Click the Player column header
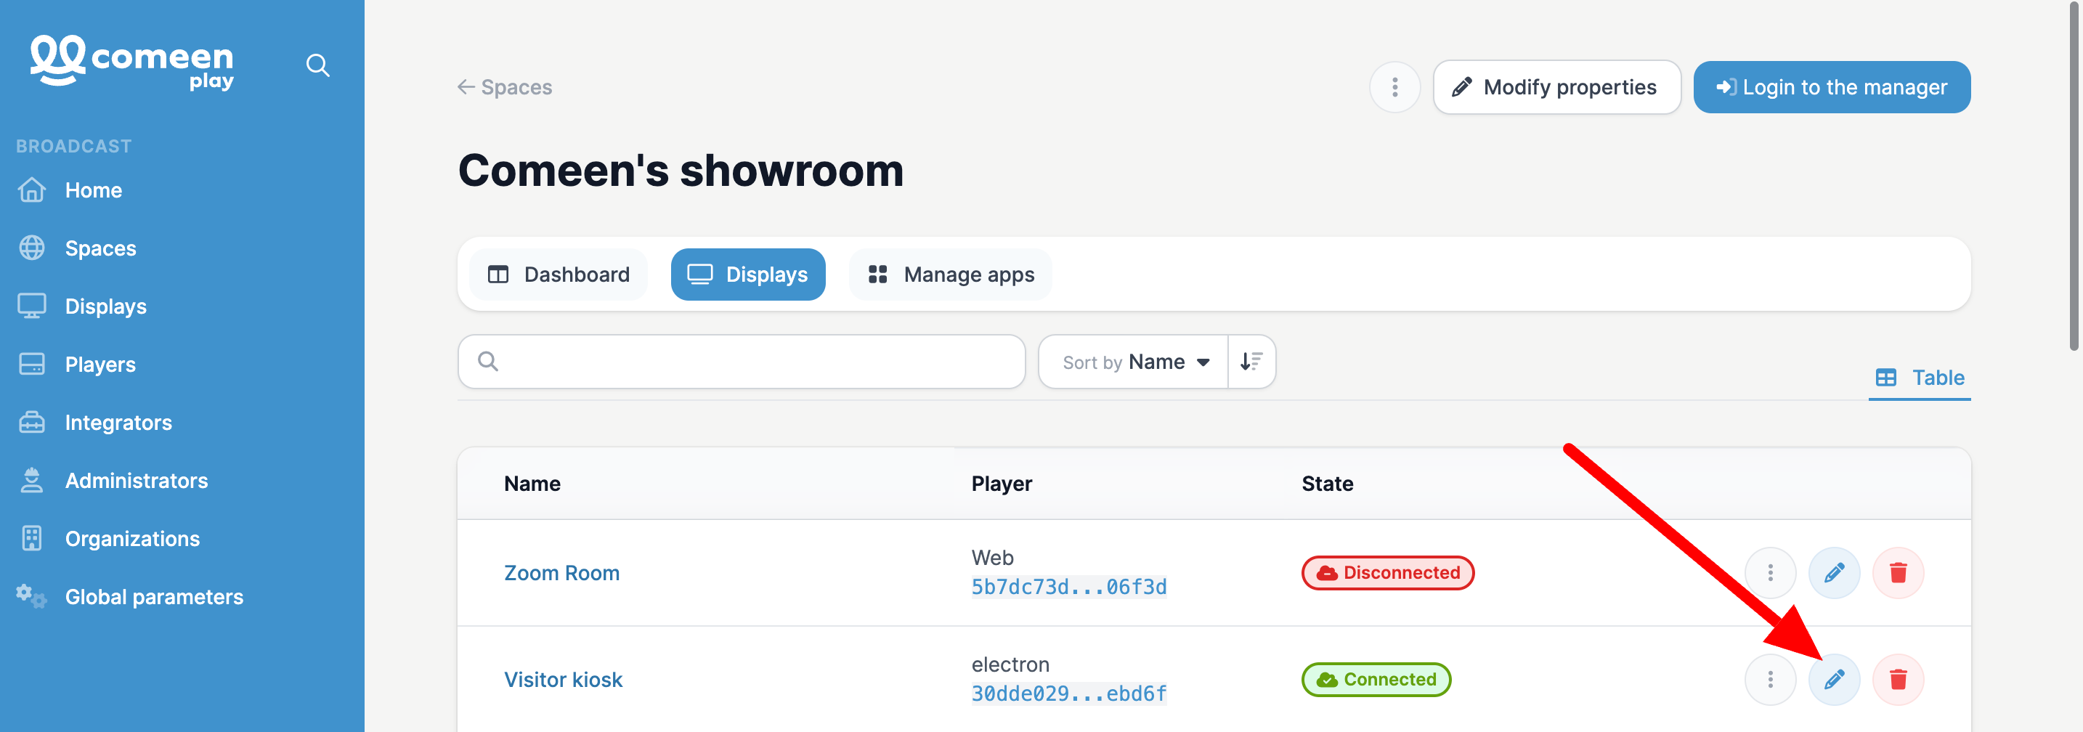 tap(1002, 484)
